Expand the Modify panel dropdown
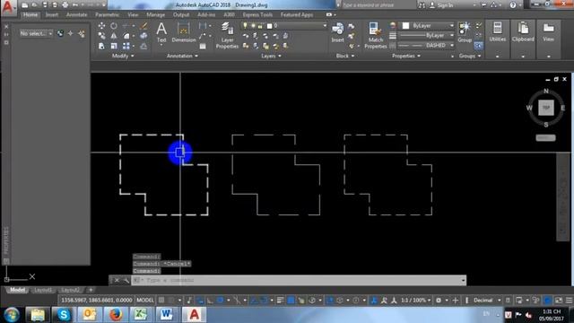Screen dimensions: 574x323 (123, 56)
